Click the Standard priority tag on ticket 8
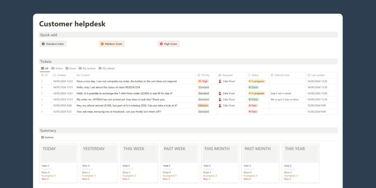Screen dimensions: 376x188 click(x=204, y=112)
